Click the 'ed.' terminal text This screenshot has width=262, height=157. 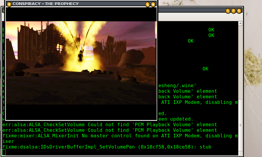click(x=162, y=114)
